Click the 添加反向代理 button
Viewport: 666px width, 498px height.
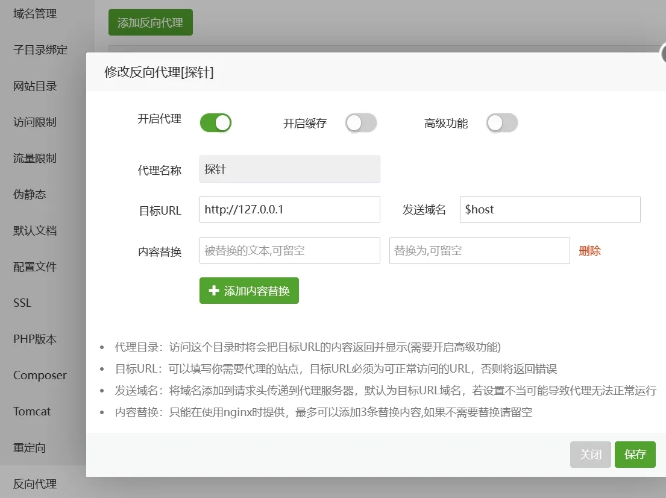[151, 23]
